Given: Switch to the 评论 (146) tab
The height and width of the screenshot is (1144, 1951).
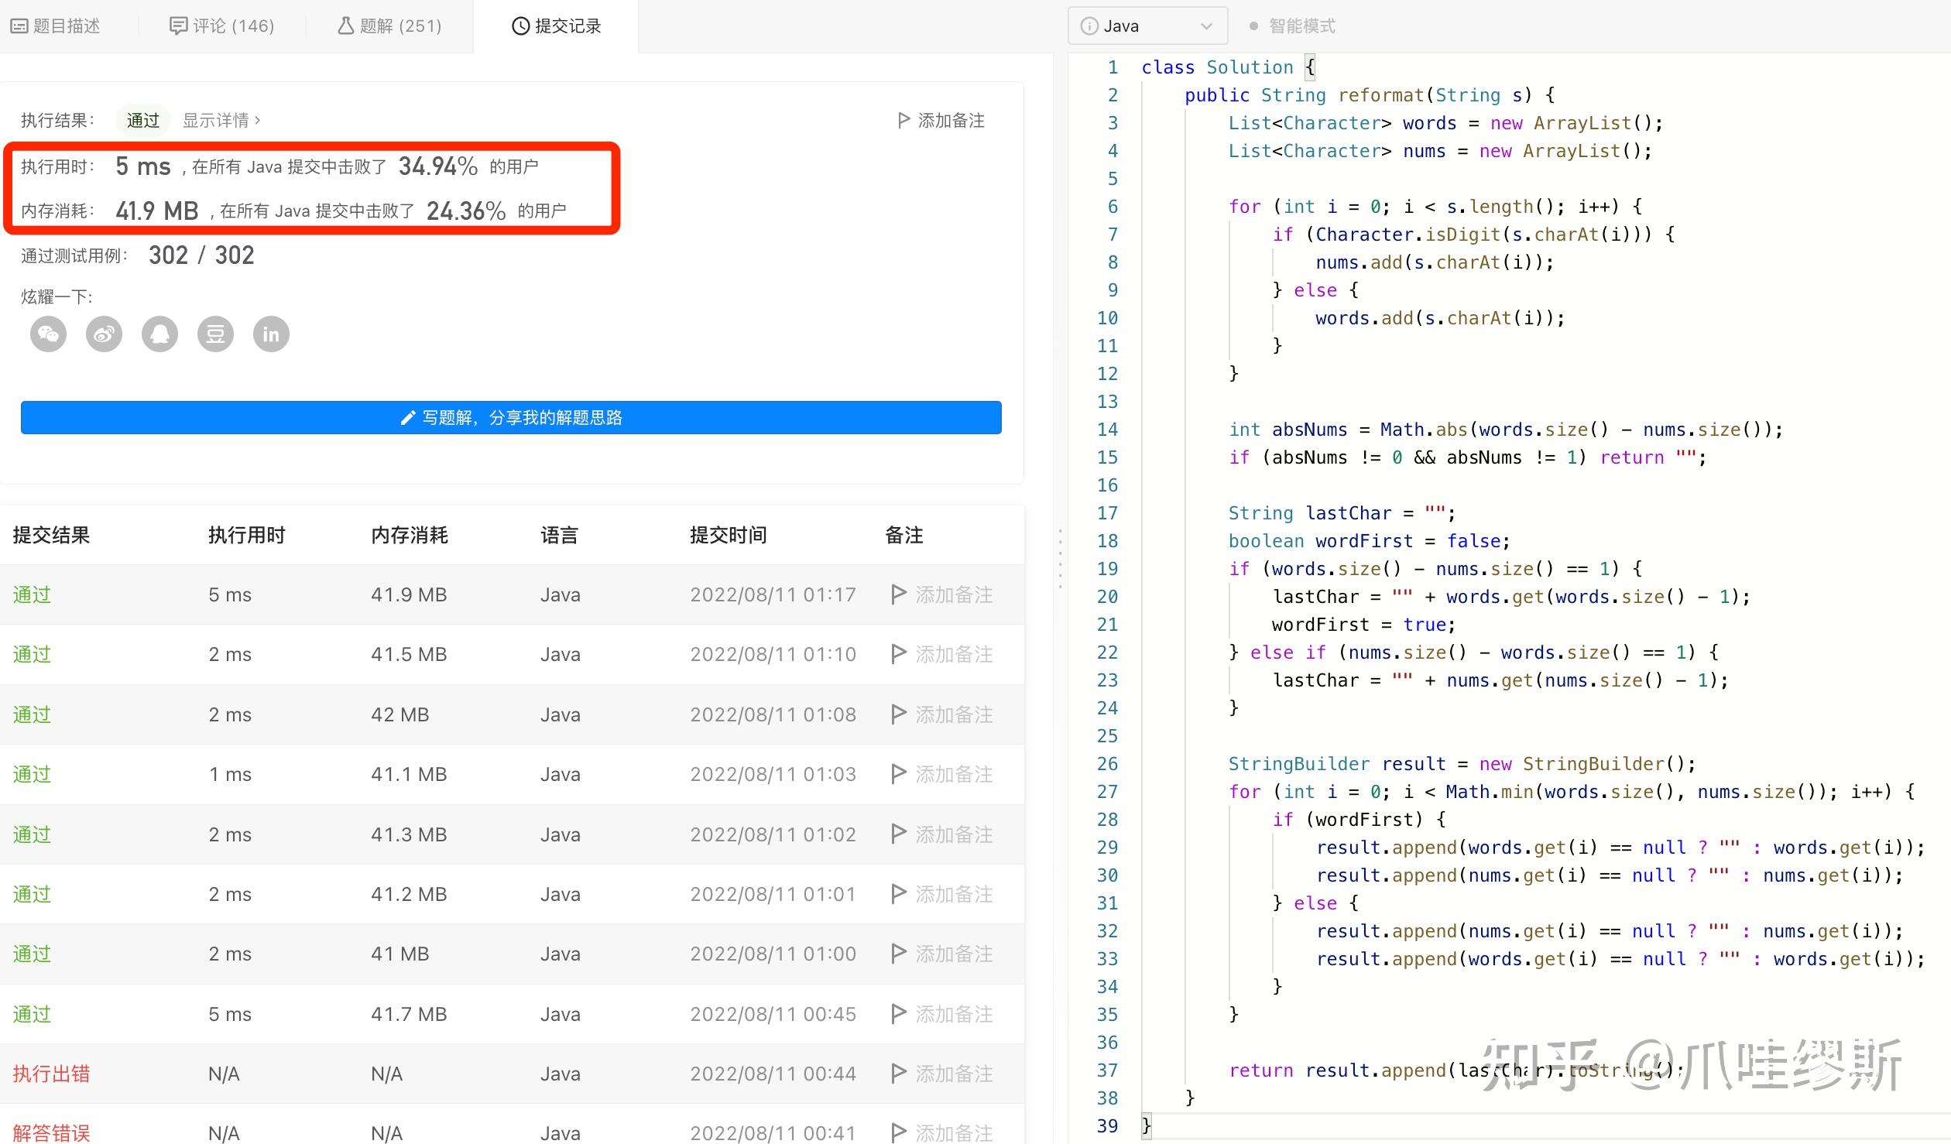Looking at the screenshot, I should pos(222,25).
